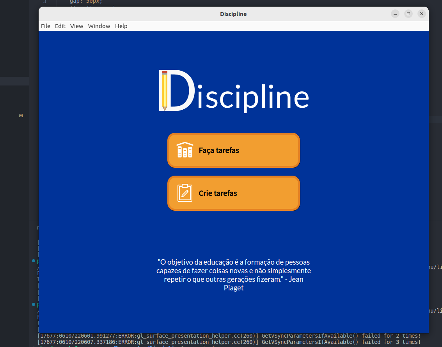Click the Crie tarefas button

click(x=233, y=193)
